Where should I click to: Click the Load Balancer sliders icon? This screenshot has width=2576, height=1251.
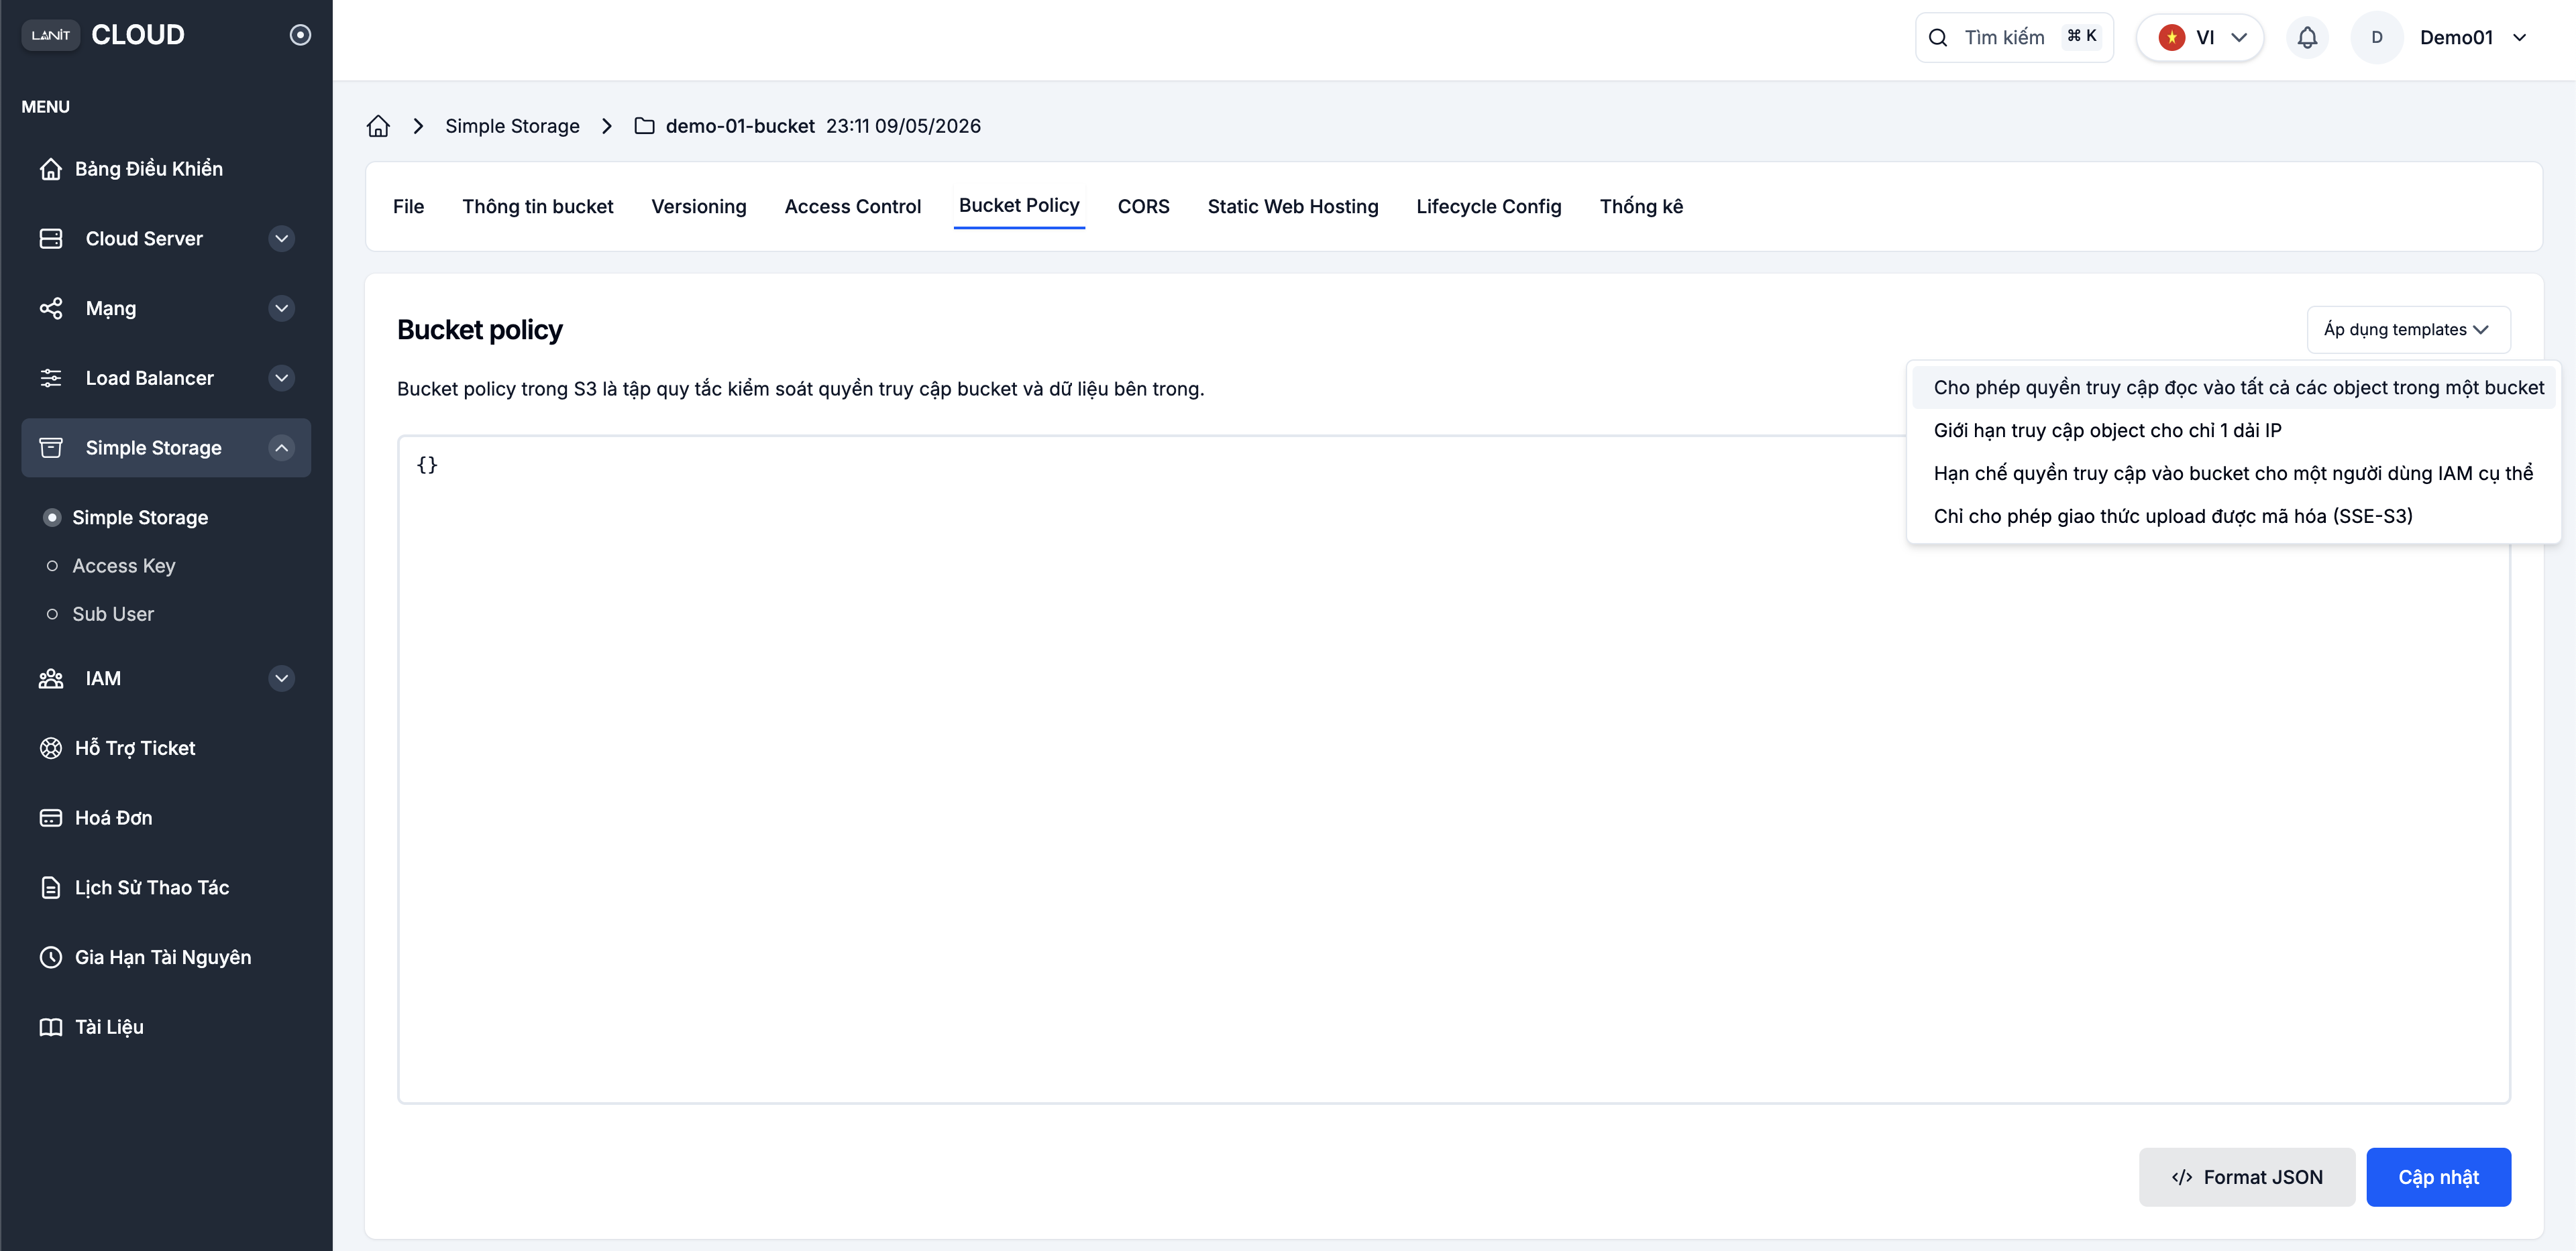click(x=51, y=379)
